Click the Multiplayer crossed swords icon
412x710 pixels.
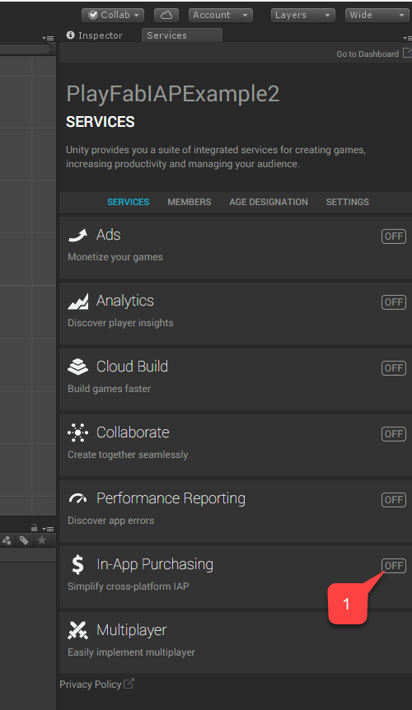click(x=78, y=630)
